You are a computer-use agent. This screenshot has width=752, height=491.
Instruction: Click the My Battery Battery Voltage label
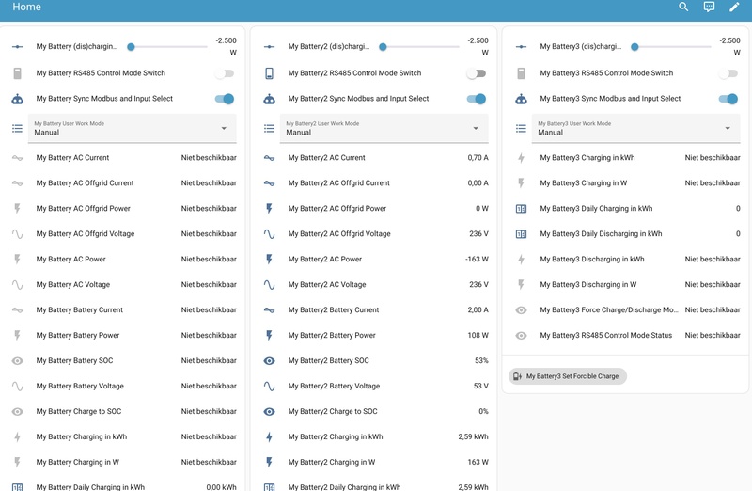click(80, 386)
